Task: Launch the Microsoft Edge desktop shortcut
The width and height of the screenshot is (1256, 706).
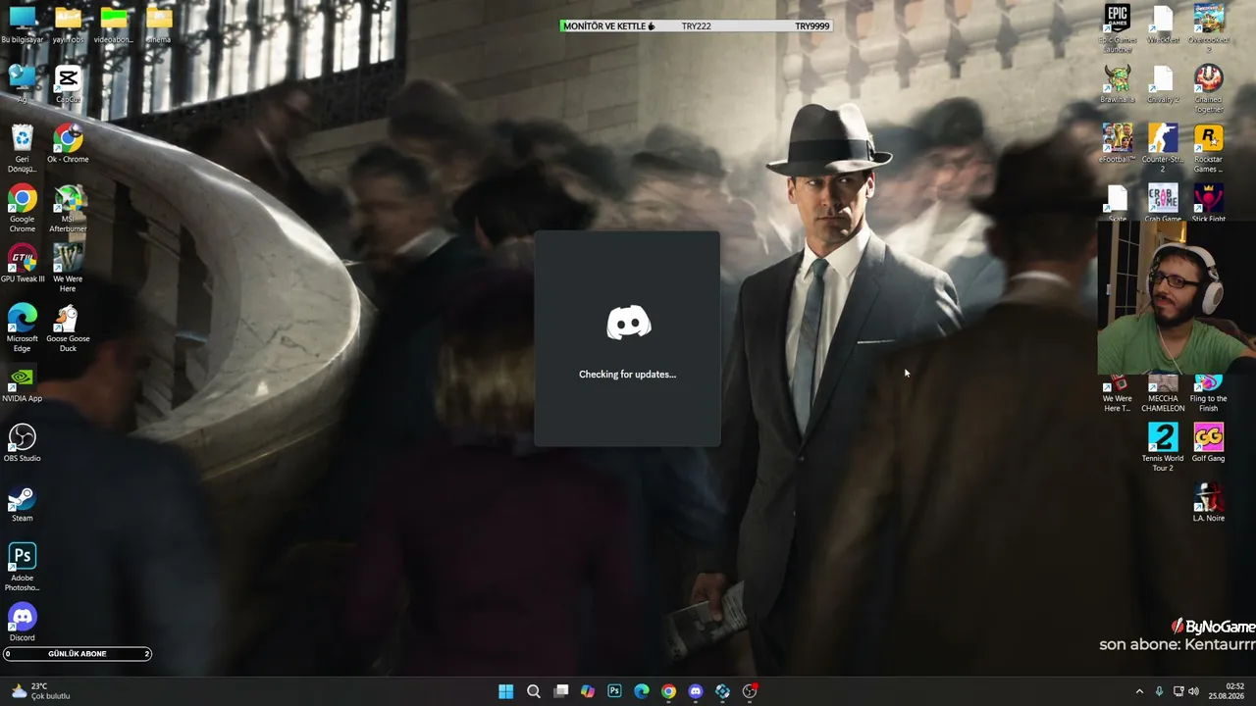Action: (x=22, y=328)
